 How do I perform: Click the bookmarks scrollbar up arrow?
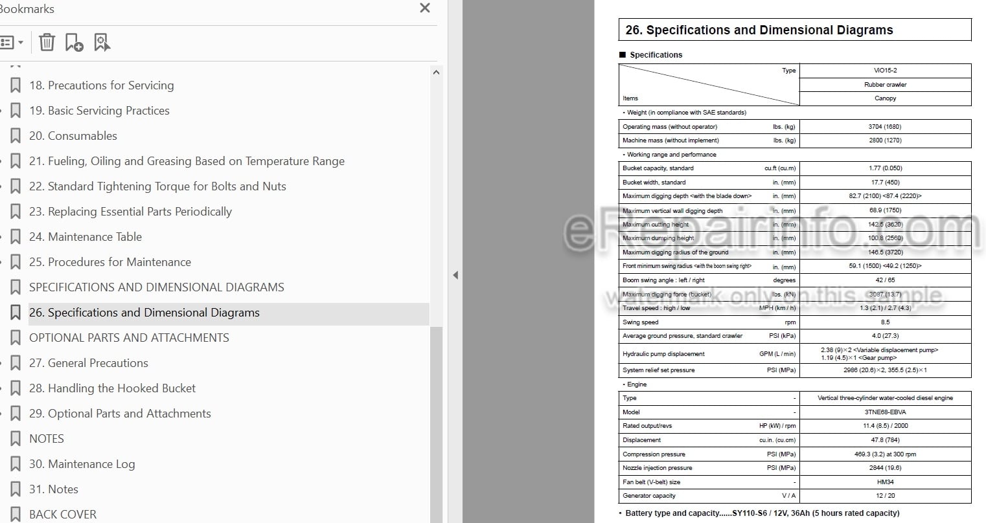(436, 72)
